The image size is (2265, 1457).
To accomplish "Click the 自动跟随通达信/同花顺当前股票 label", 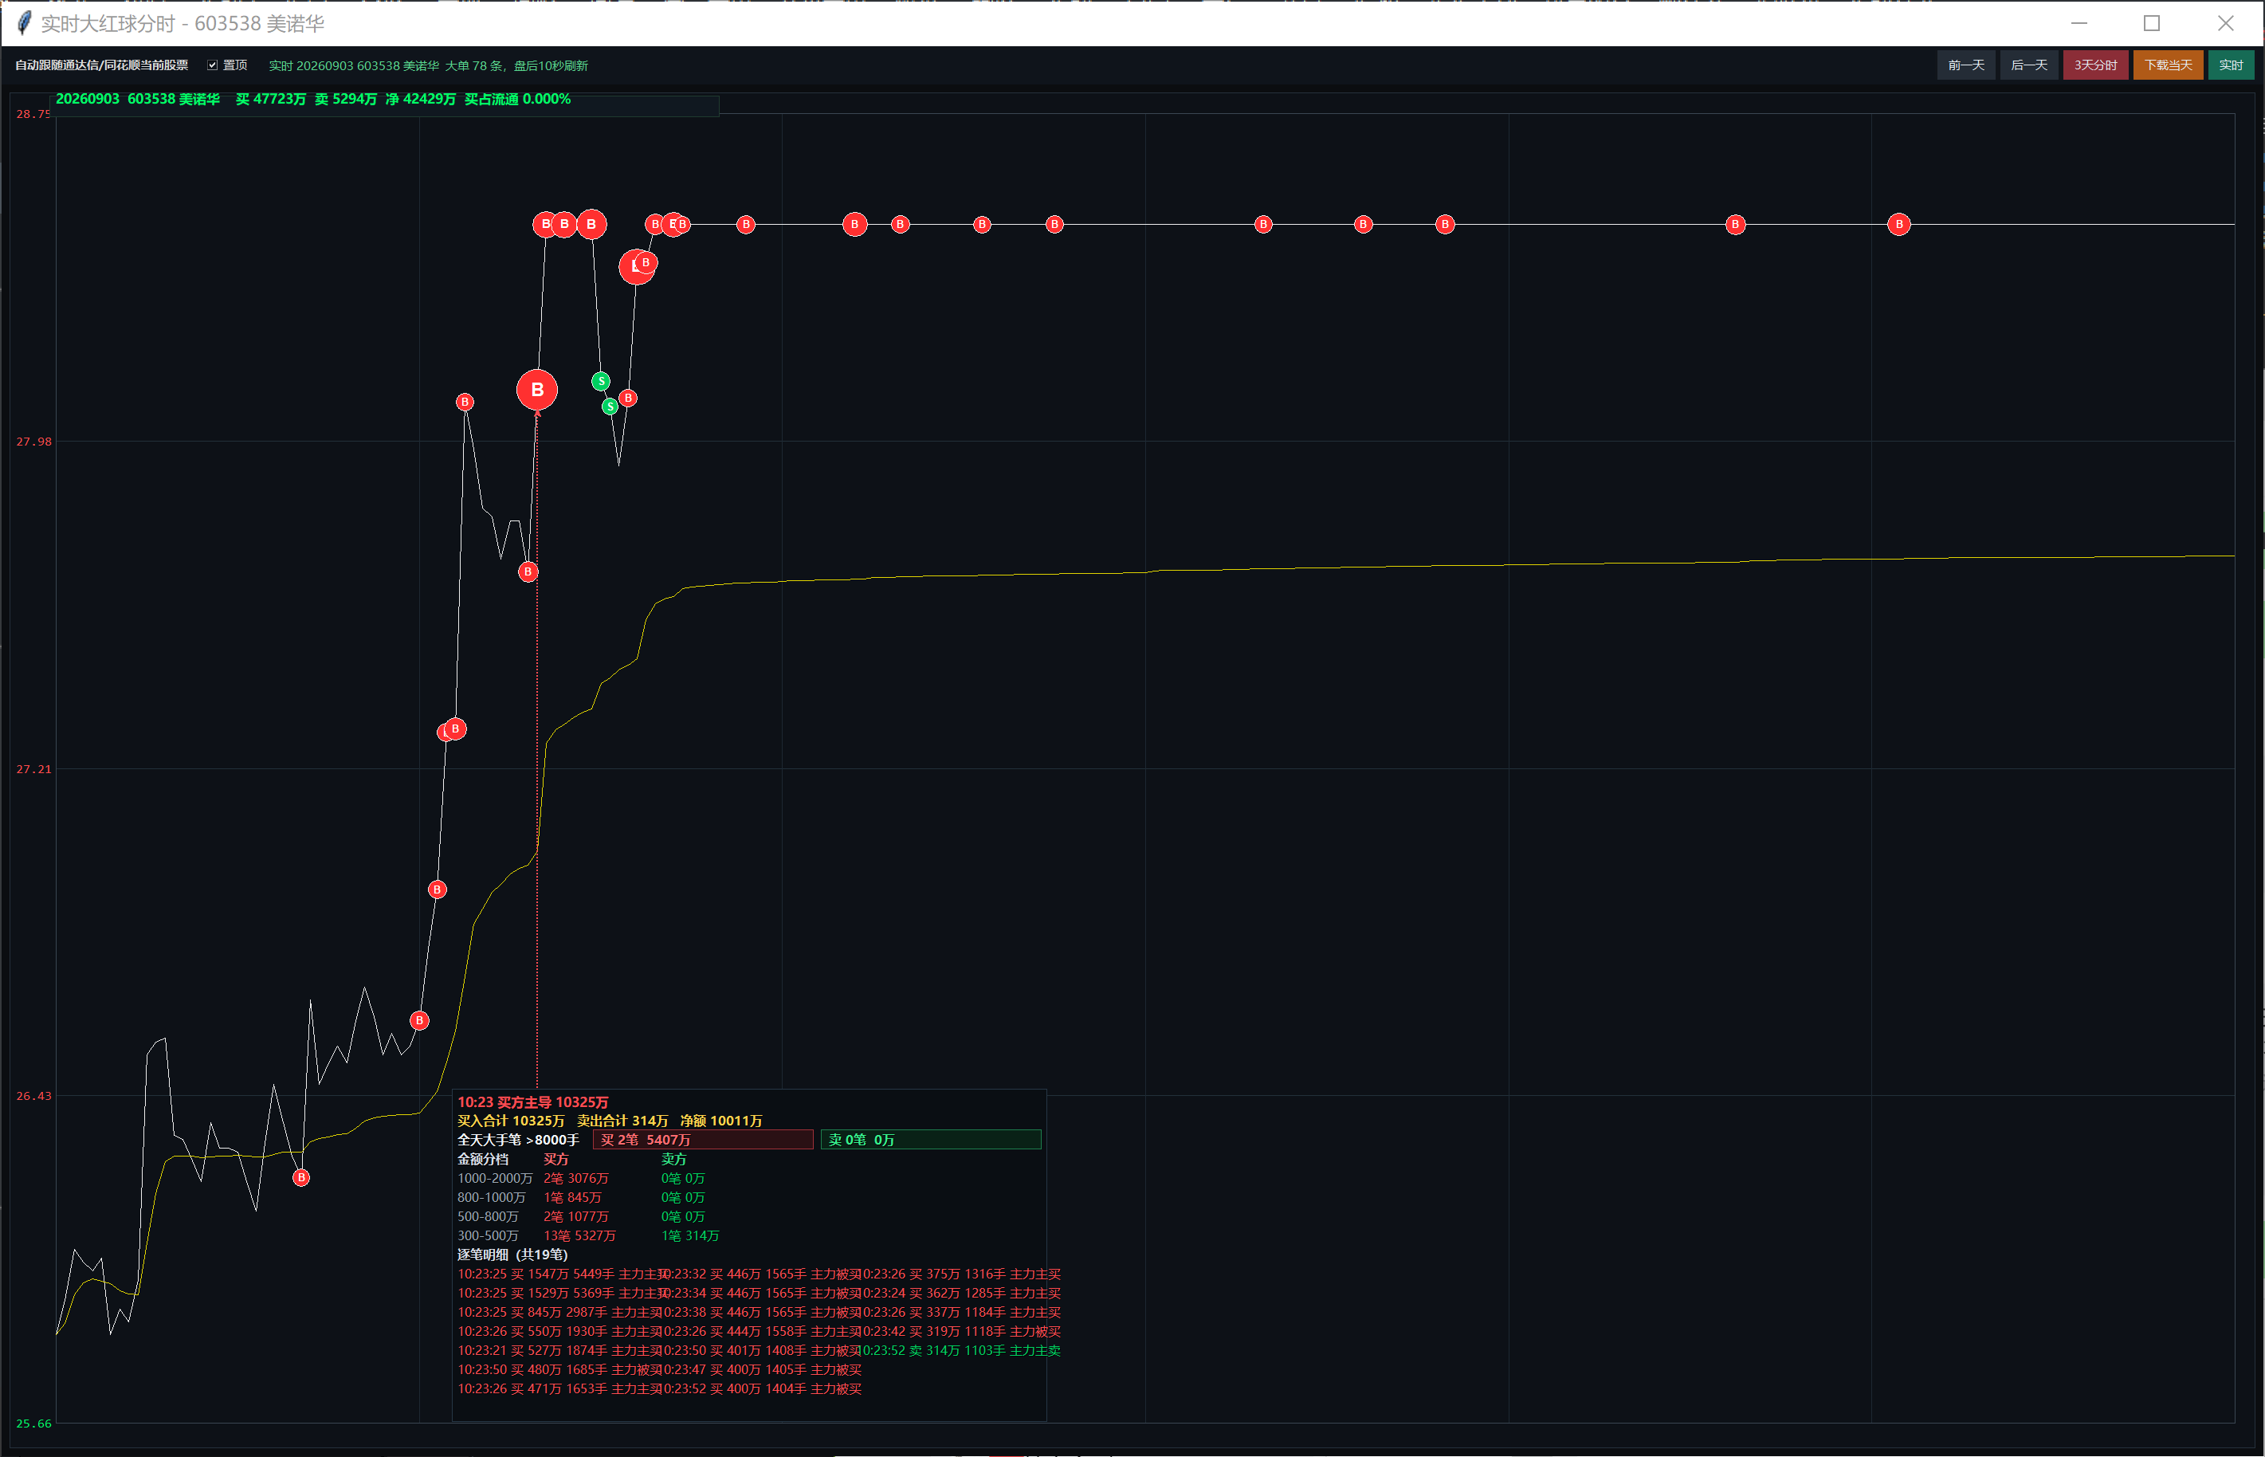I will pos(101,65).
